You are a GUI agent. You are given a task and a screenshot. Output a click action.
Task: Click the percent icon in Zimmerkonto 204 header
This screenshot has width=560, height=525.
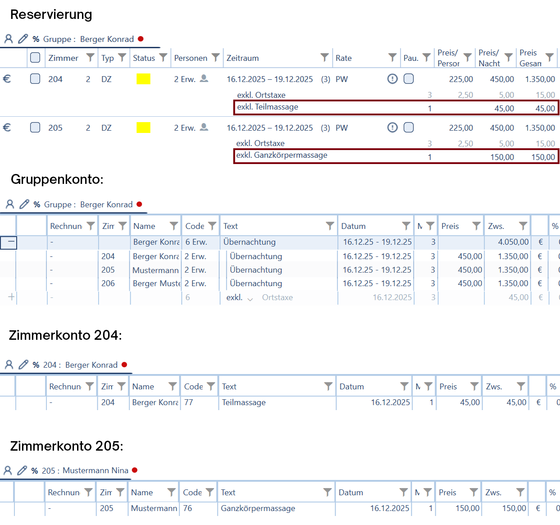pos(36,365)
